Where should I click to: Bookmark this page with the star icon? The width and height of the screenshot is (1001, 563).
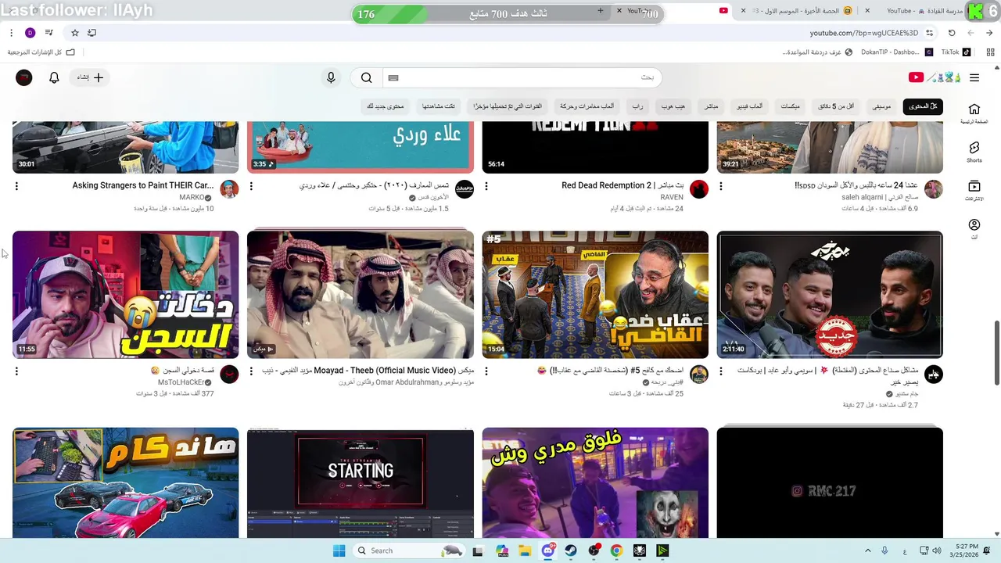pyautogui.click(x=75, y=33)
